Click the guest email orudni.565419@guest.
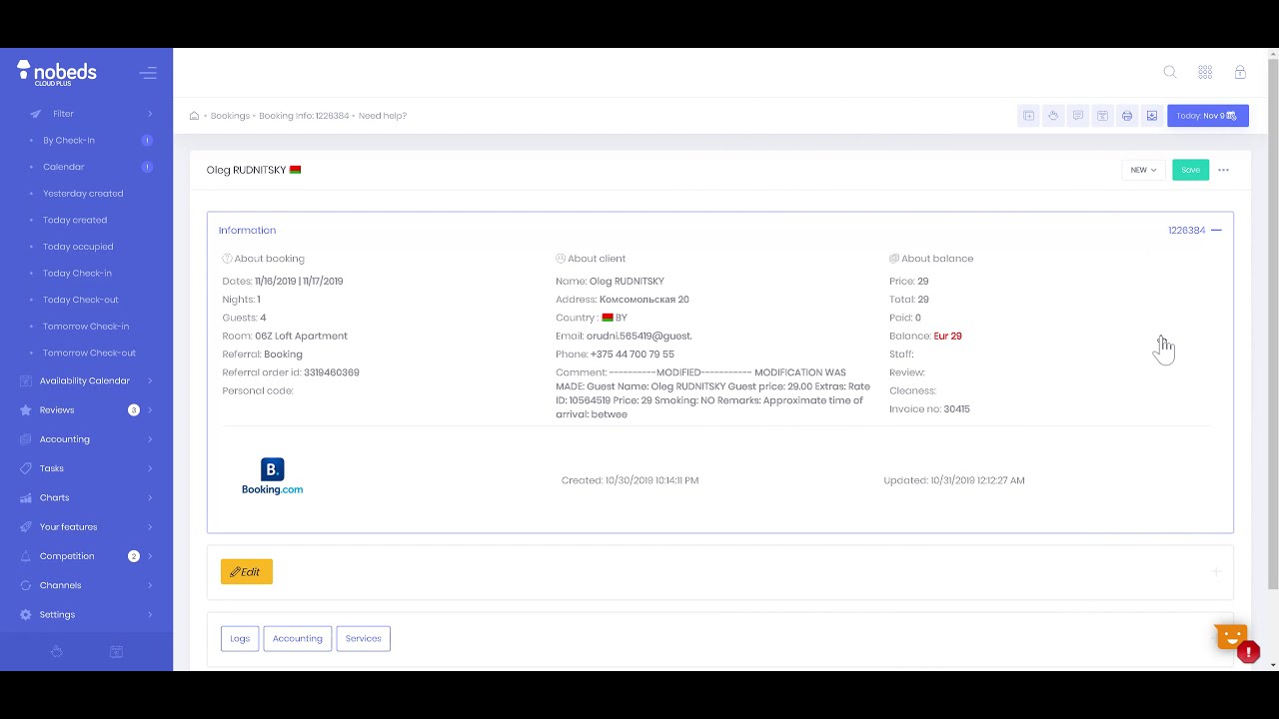 639,336
